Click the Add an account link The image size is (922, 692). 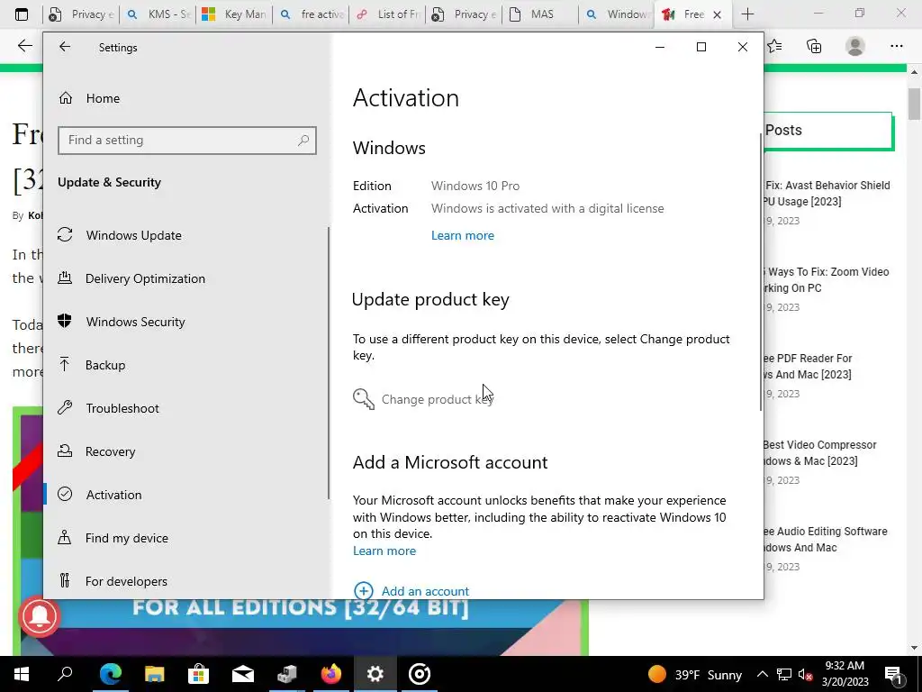(x=425, y=591)
